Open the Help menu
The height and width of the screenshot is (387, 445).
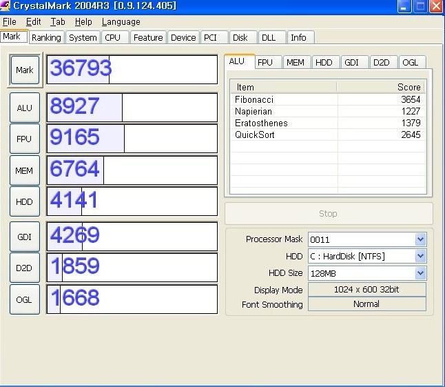tap(83, 22)
